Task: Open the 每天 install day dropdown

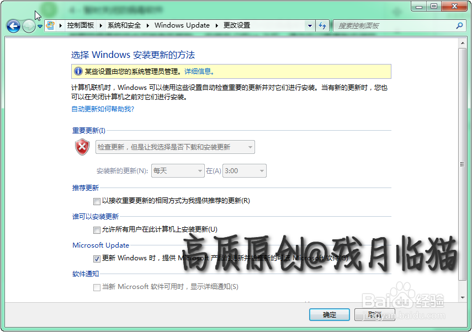Action: pyautogui.click(x=178, y=171)
